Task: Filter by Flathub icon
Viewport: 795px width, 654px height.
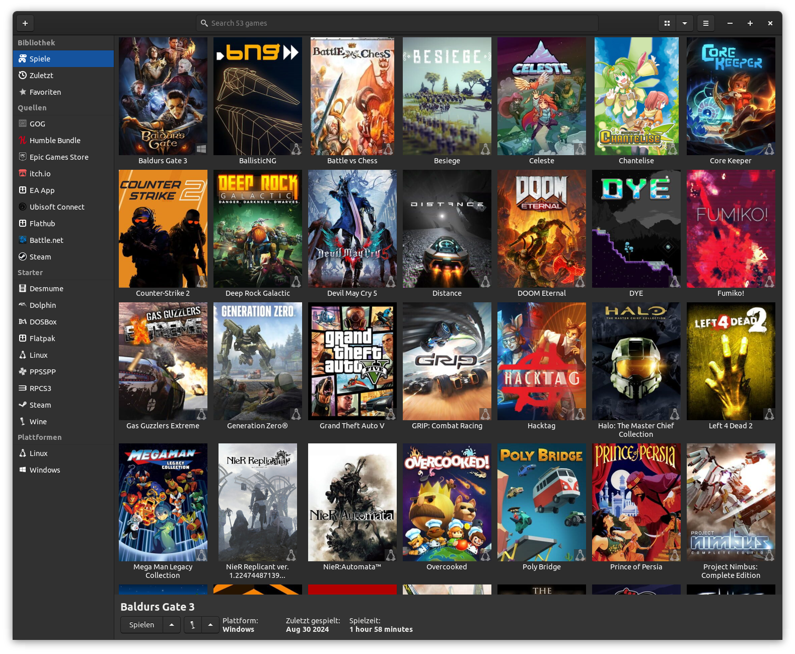Action: click(x=23, y=224)
